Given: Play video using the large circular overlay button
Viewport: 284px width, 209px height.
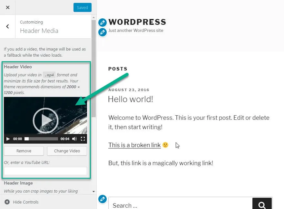Looking at the screenshot, I should pos(45,120).
